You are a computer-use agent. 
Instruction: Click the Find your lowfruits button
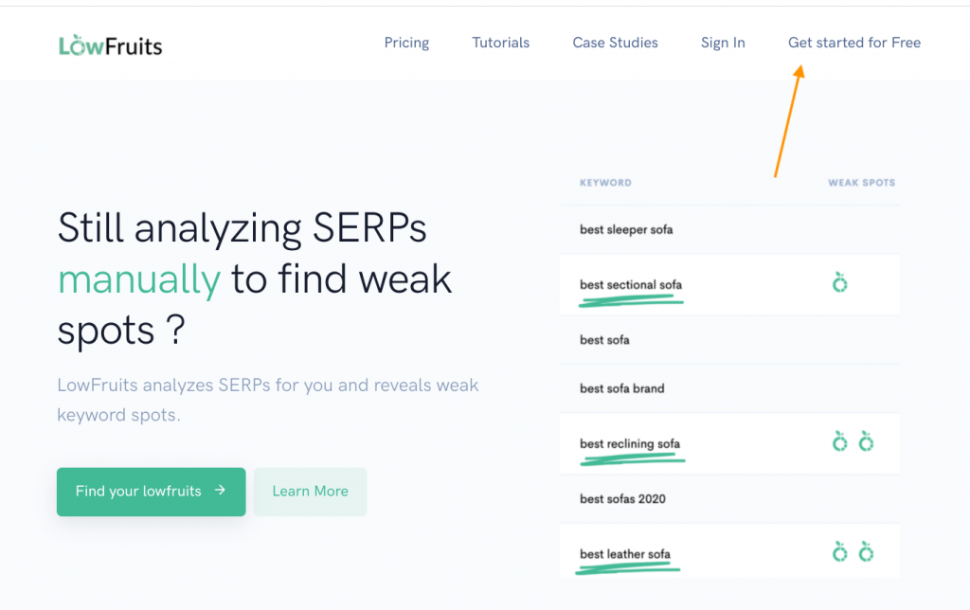point(151,492)
